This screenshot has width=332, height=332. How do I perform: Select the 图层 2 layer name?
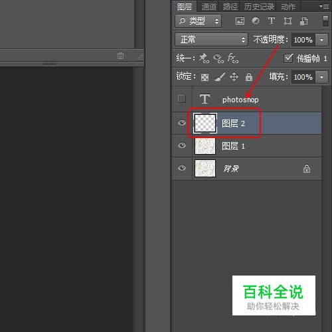point(233,124)
